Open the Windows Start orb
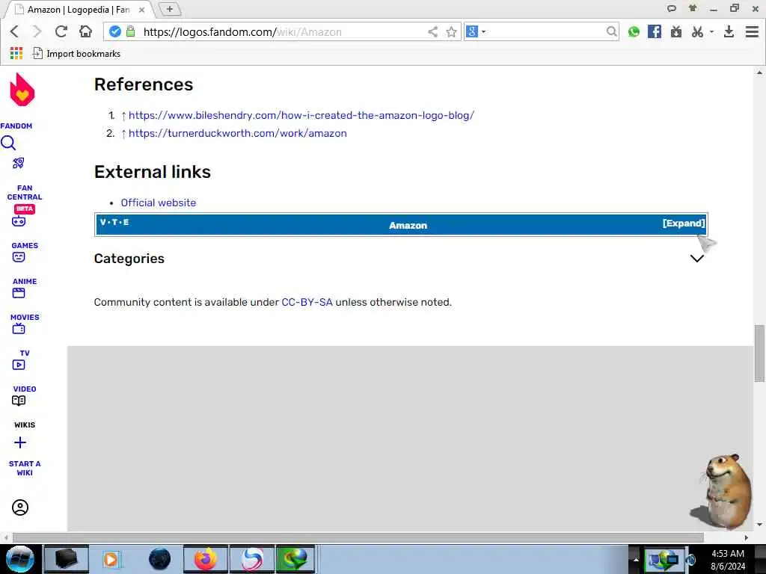This screenshot has width=766, height=574. [20, 559]
